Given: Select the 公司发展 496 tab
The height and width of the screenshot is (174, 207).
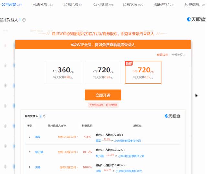Looking at the screenshot, I should click(x=103, y=5).
